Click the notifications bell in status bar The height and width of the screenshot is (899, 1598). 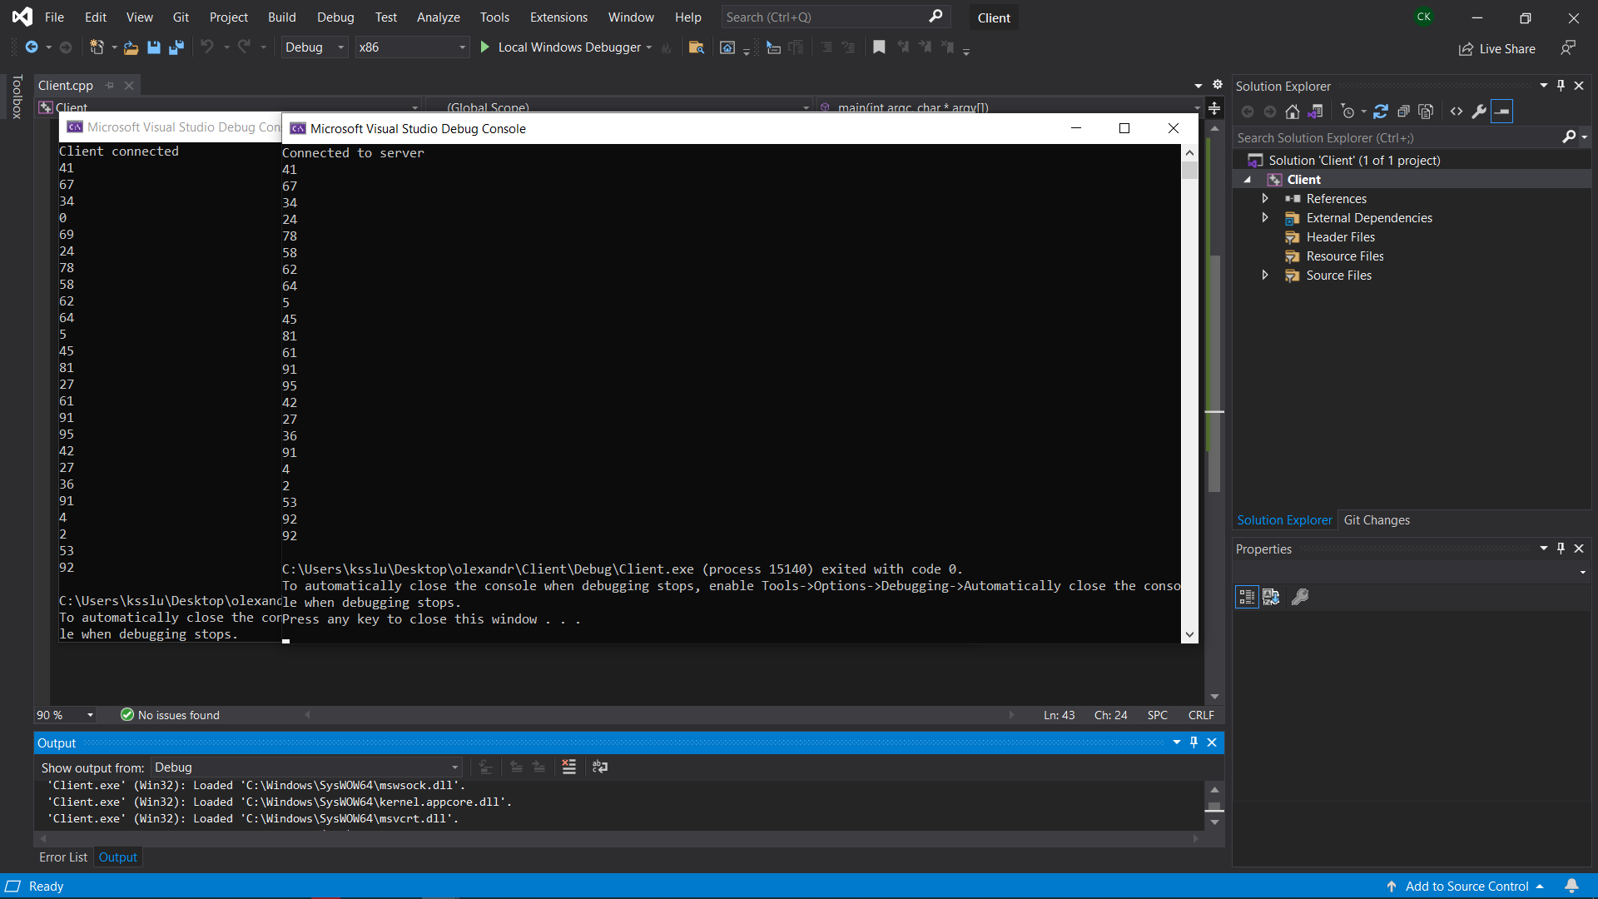click(1571, 886)
